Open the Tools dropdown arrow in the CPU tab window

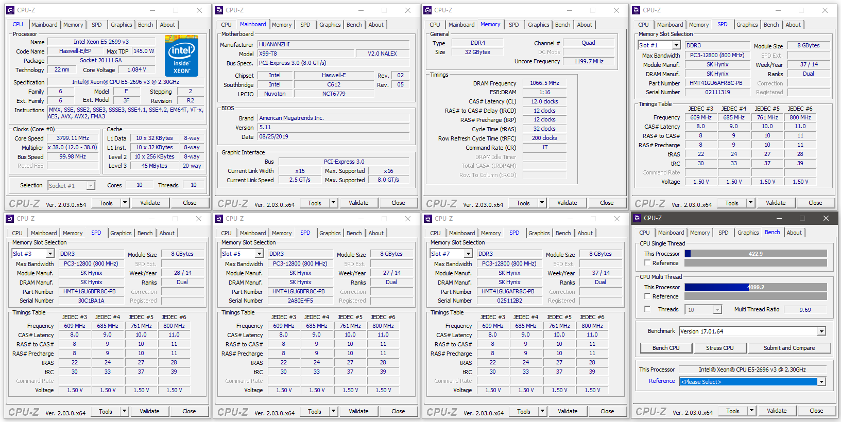pyautogui.click(x=125, y=203)
